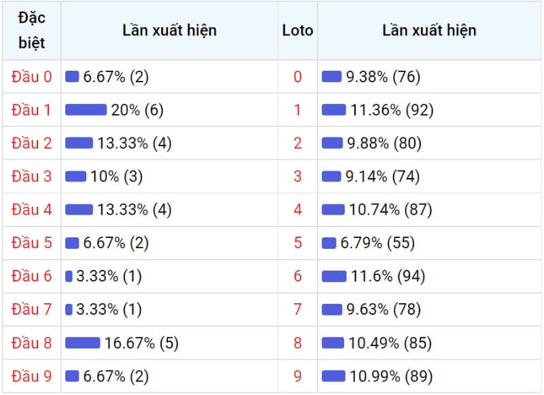Click the 6.79% (55) bar
544x395 pixels.
tap(329, 243)
